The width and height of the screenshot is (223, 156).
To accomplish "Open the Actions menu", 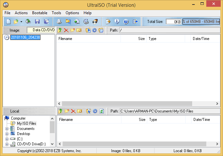I will [21, 13].
